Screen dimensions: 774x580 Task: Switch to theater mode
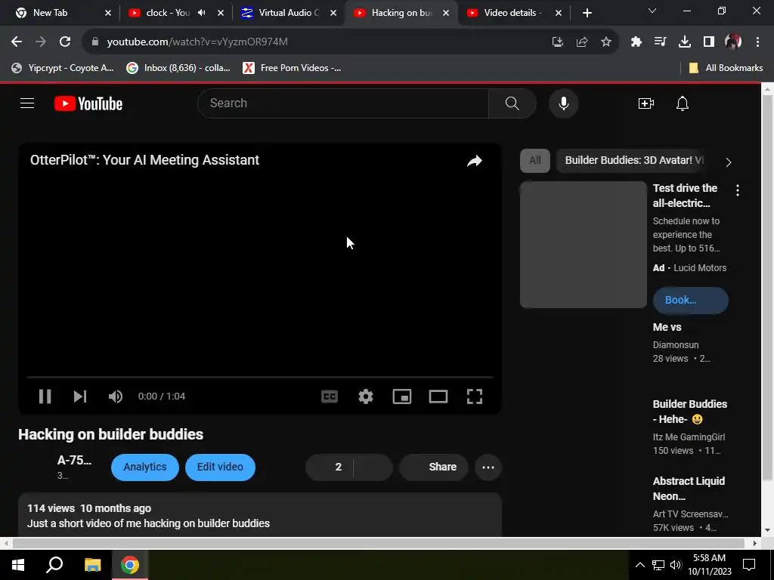(438, 396)
